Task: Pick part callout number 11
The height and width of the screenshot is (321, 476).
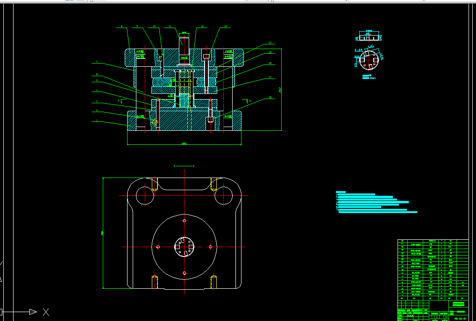Action: point(170,27)
